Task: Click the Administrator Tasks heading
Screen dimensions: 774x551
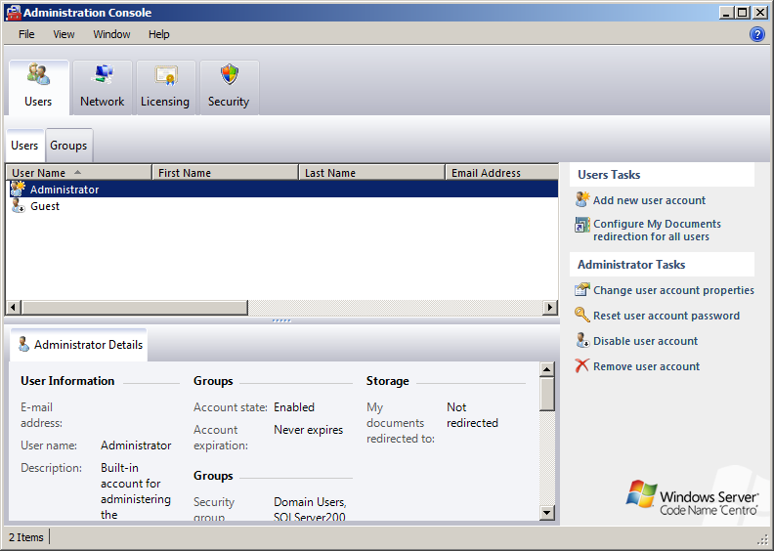Action: click(631, 265)
